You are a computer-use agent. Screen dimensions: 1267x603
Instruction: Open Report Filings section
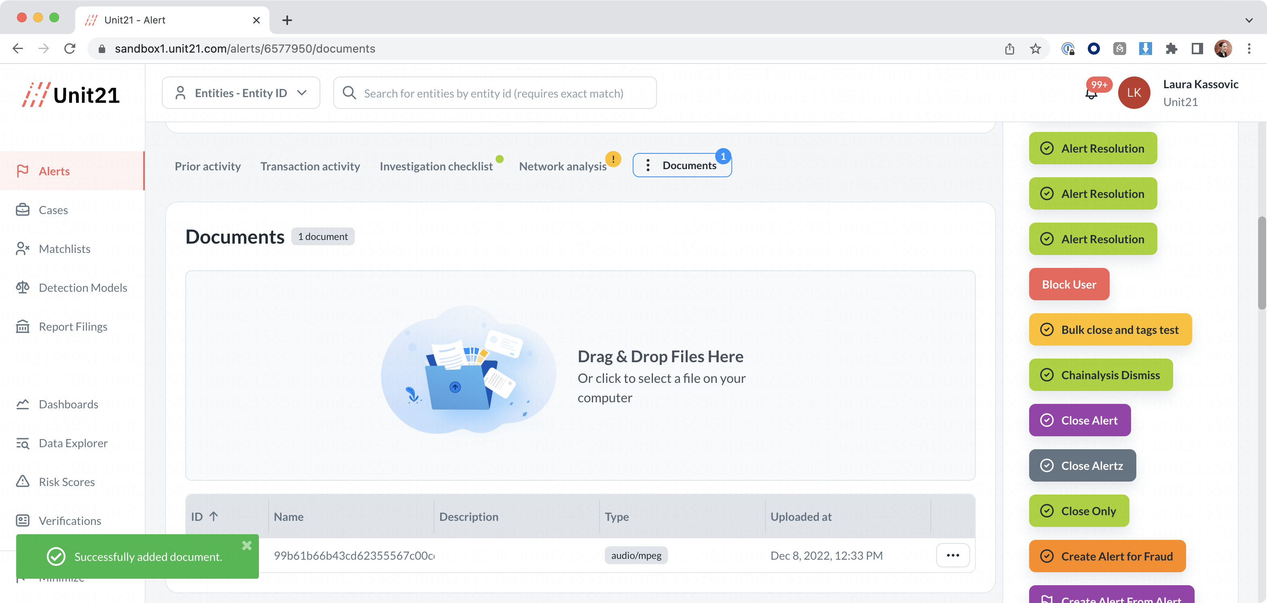click(x=73, y=326)
